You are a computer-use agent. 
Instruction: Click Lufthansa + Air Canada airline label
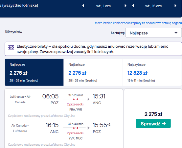[x=20, y=99]
